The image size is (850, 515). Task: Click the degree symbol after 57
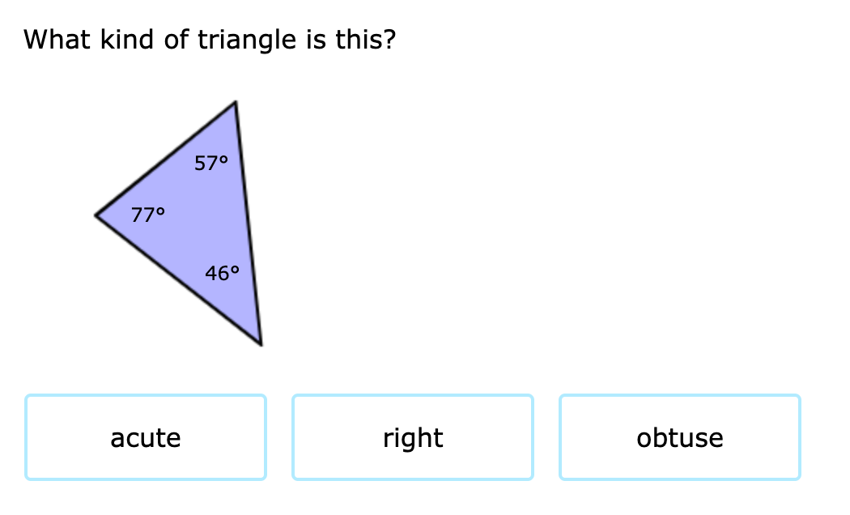(223, 160)
